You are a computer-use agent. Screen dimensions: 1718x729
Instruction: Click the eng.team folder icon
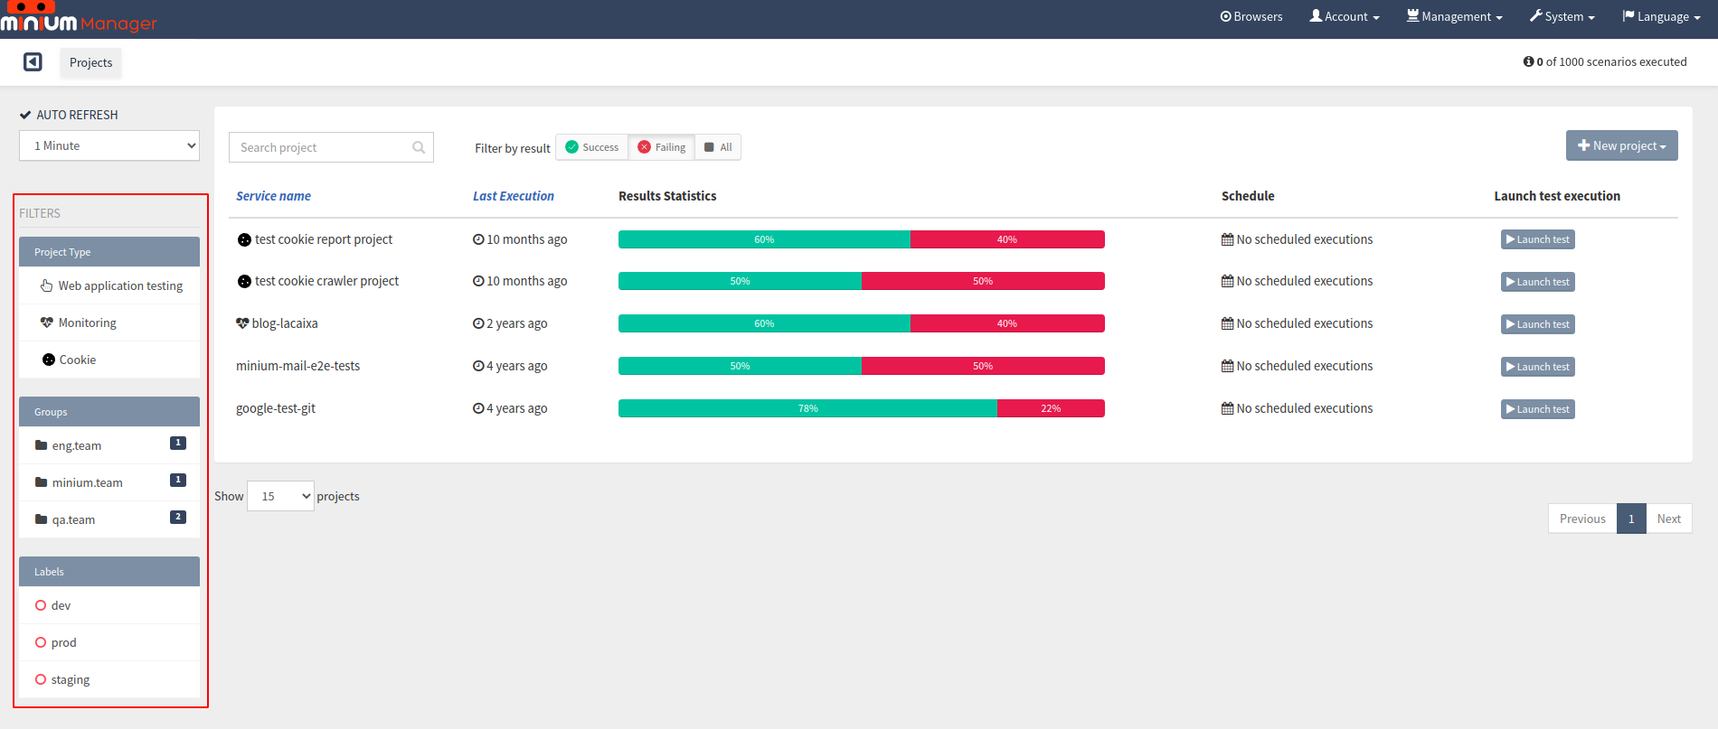click(41, 445)
